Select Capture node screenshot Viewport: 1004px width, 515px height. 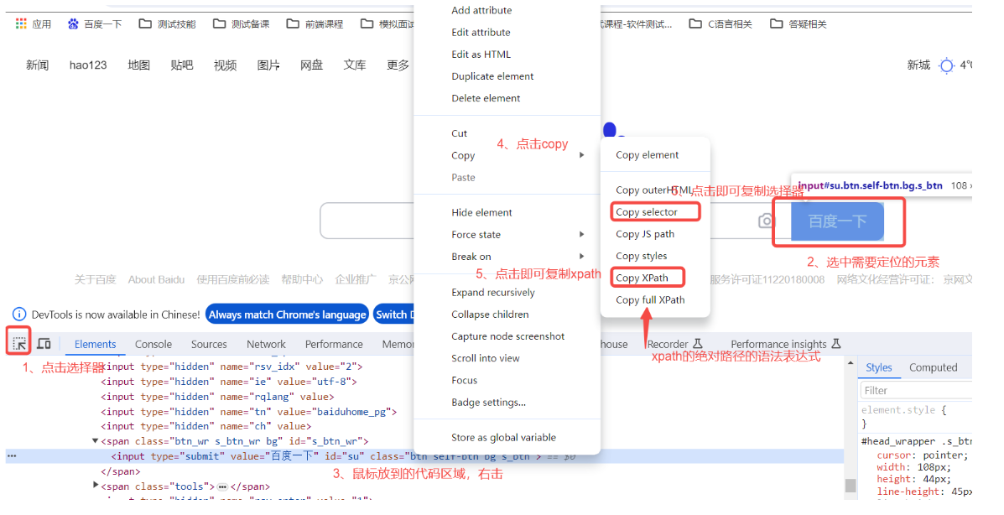click(x=507, y=336)
